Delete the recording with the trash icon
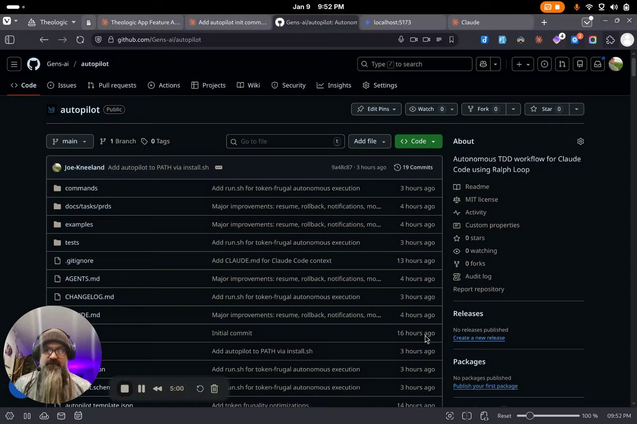The image size is (637, 424). coord(214,389)
